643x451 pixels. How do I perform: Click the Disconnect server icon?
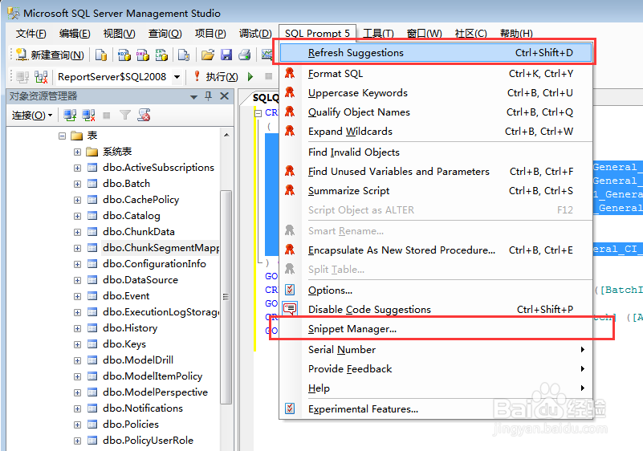pyautogui.click(x=88, y=116)
